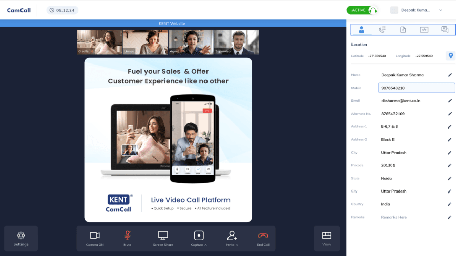Turn off the camera with Camera ON button
Screen dimensions: 456x256
click(x=95, y=239)
